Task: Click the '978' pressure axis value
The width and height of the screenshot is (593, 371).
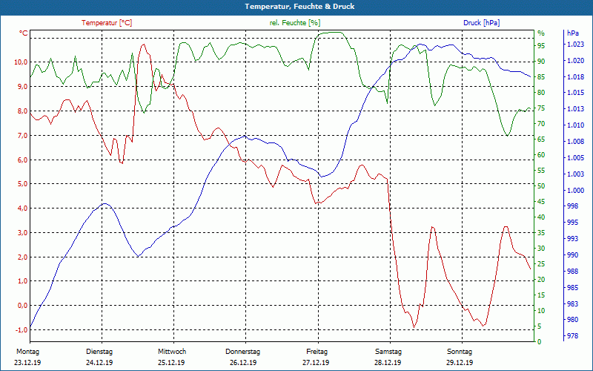Action: pos(573,336)
